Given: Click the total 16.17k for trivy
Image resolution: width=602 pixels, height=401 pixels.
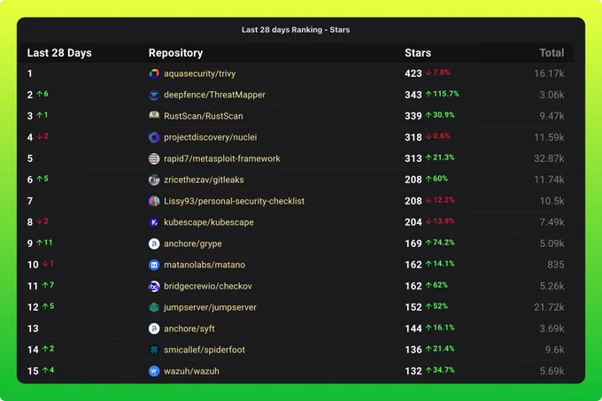Looking at the screenshot, I should coord(549,73).
